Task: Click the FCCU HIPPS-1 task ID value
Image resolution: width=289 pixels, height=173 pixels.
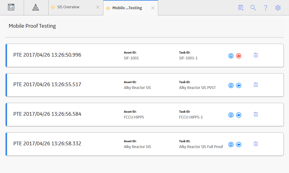Action: 191,117
